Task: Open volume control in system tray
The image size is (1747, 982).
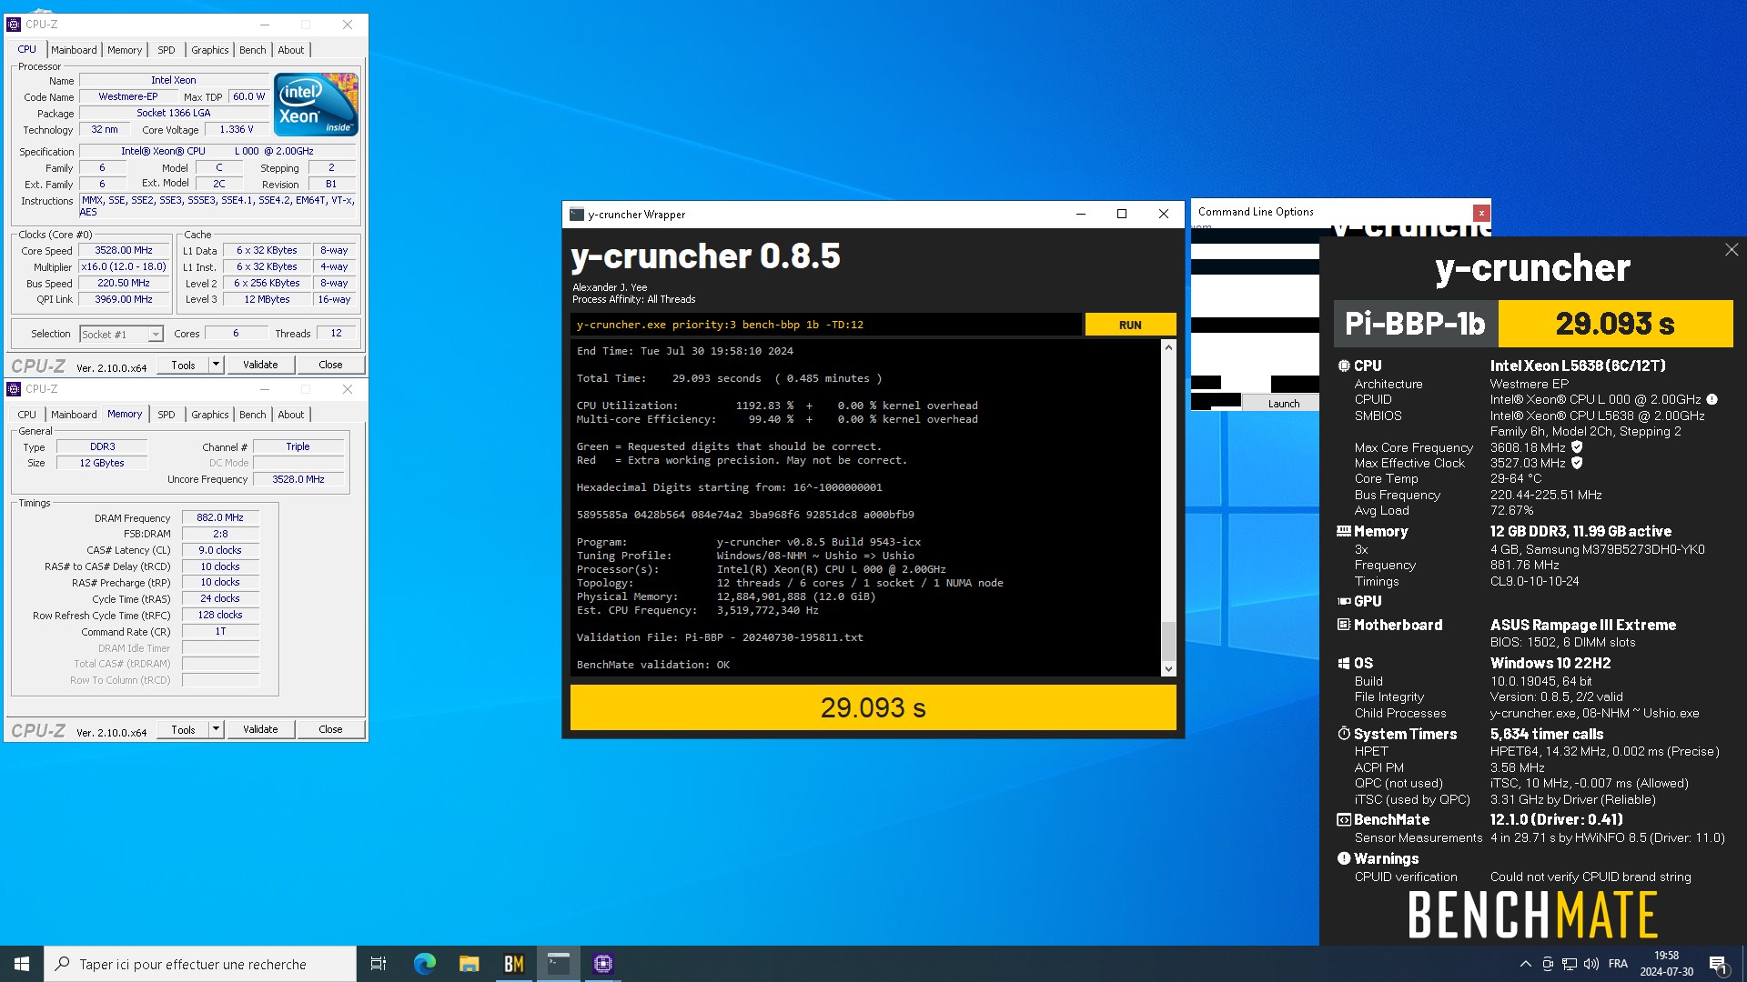Action: [x=1590, y=964]
